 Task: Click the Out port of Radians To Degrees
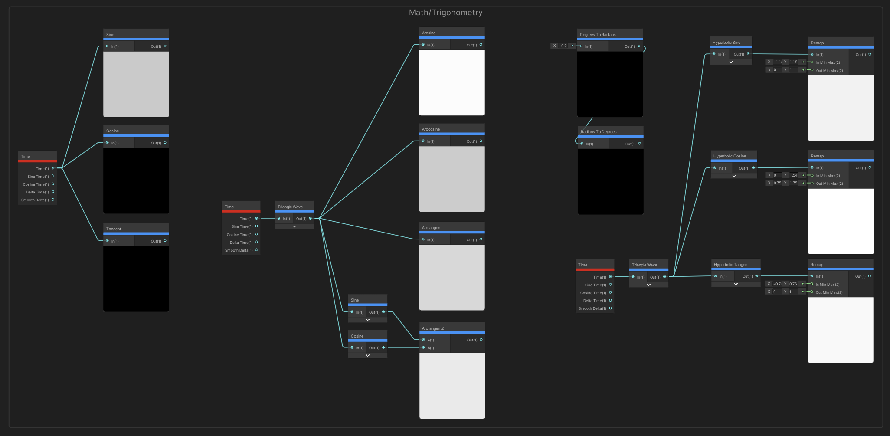tap(639, 144)
